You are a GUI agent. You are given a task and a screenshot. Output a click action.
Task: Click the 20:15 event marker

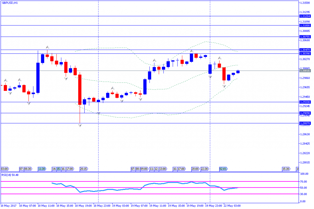click(x=84, y=169)
